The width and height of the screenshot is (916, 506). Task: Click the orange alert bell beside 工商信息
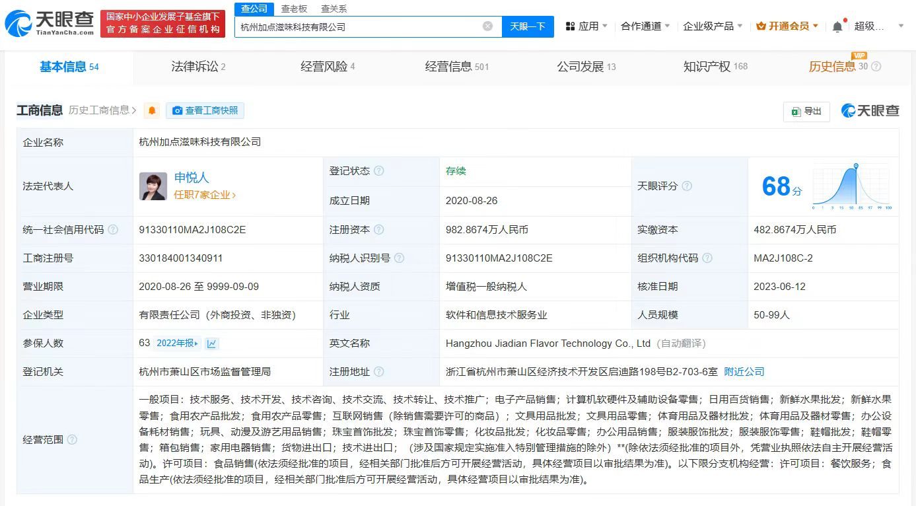click(x=152, y=110)
